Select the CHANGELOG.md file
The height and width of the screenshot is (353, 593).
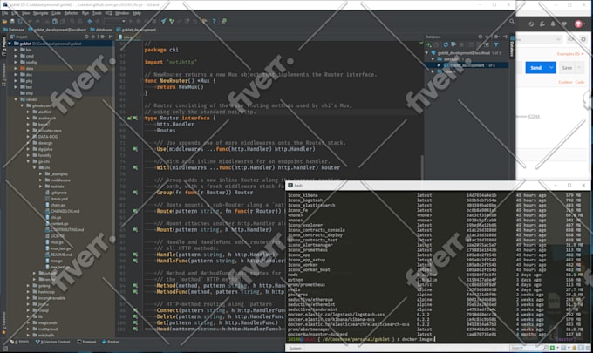pos(63,211)
